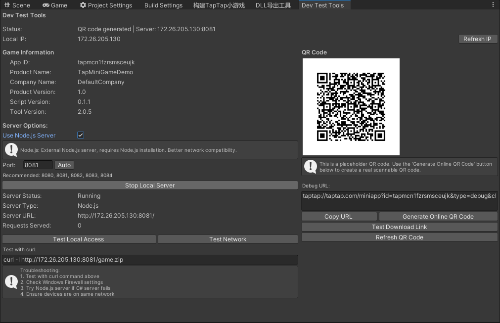Click the 'Check Windows Firewall settings' troubleshooting line
This screenshot has width=500, height=323.
pos(61,282)
